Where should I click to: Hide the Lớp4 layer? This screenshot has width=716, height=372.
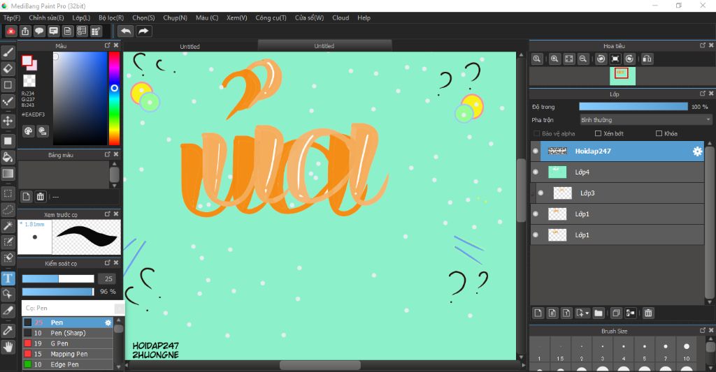tap(536, 172)
